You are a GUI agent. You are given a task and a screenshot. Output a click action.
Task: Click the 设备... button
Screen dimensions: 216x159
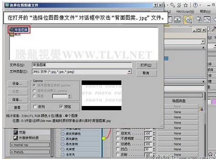(x=17, y=84)
